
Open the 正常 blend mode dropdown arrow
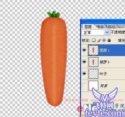(107, 32)
